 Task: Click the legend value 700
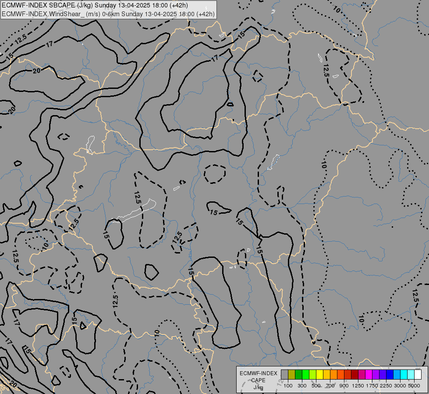click(x=330, y=386)
